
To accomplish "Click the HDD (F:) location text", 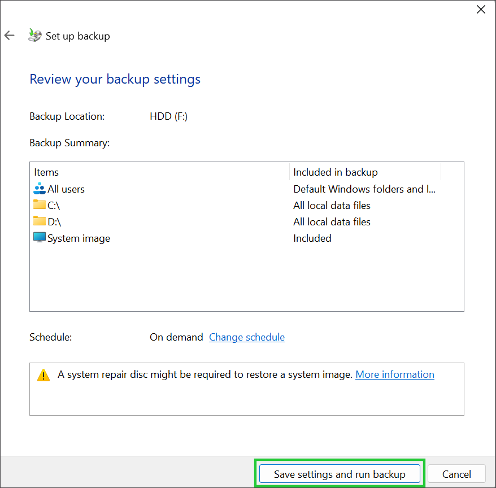I will (x=168, y=116).
